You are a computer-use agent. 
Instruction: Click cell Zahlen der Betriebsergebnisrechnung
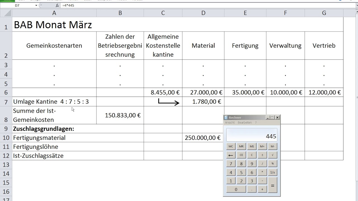[120, 46]
